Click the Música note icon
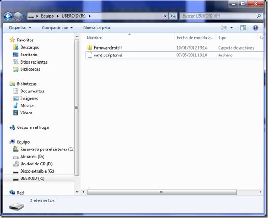Screen dimensions: 268x218 click(x=16, y=105)
